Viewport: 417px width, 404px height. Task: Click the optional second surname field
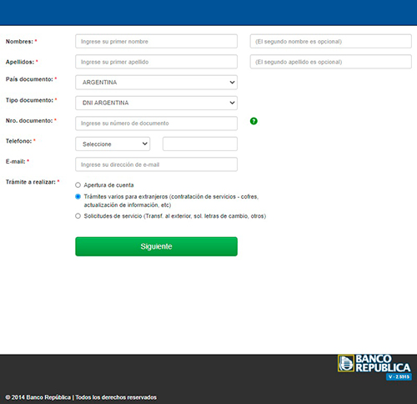331,62
